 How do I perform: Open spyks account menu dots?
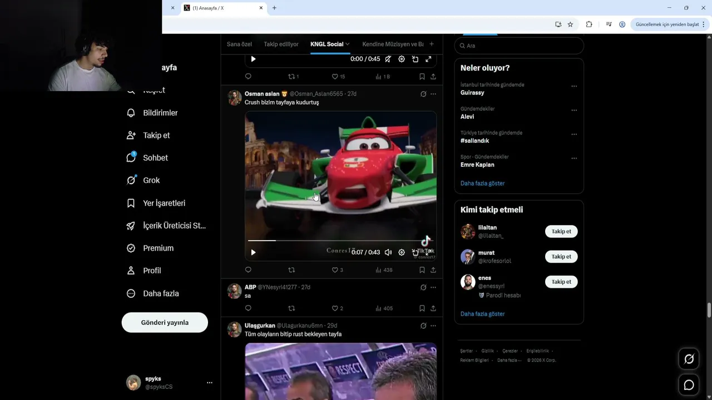(210, 383)
